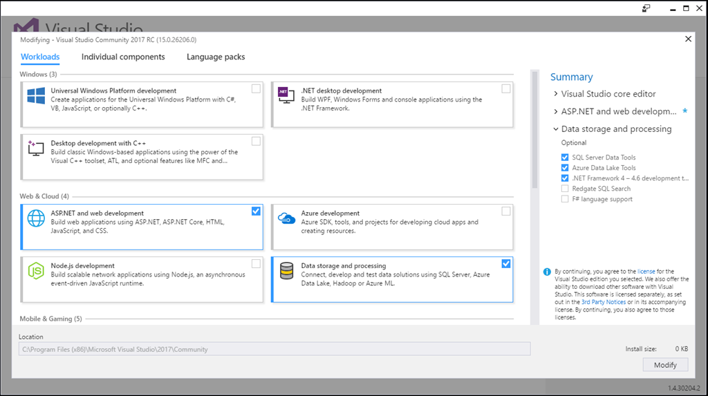Uncheck .NET Framework 4 – 4.6 development option

point(565,178)
